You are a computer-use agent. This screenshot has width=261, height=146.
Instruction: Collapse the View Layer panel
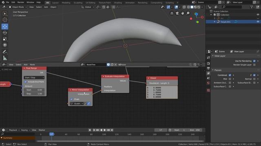pos(213,56)
